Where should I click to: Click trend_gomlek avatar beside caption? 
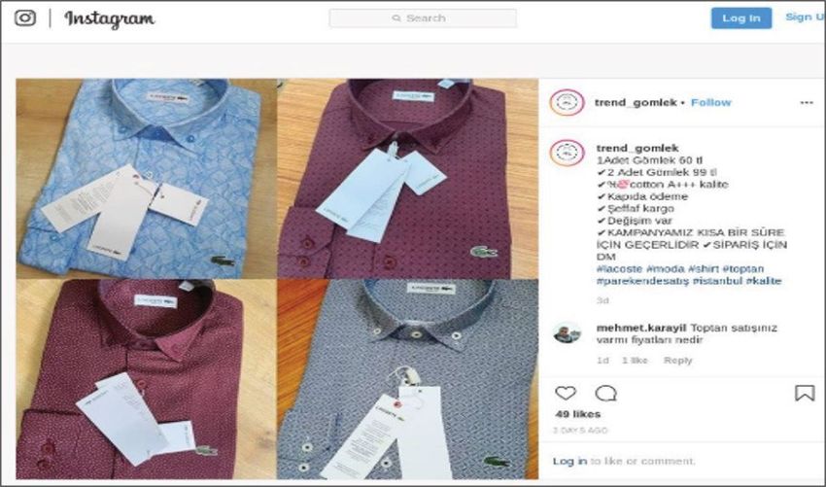click(567, 153)
